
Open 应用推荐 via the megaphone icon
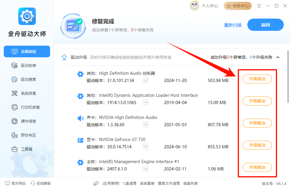point(96,183)
